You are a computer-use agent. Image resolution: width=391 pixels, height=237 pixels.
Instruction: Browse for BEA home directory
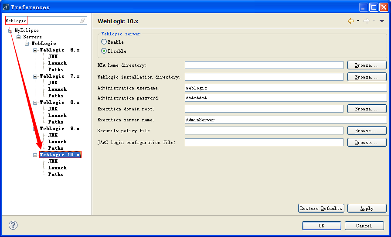tap(367, 65)
